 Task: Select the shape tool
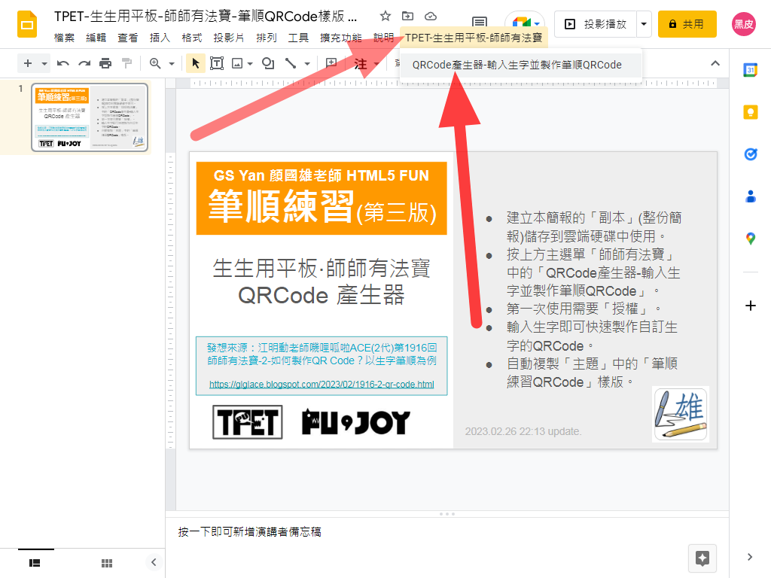[268, 63]
